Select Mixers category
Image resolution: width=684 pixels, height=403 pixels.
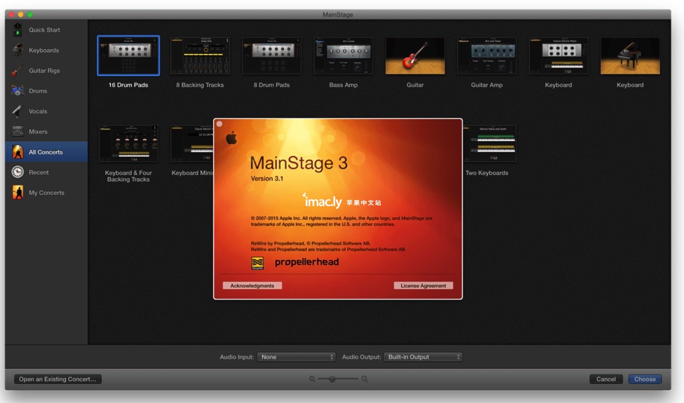click(46, 132)
